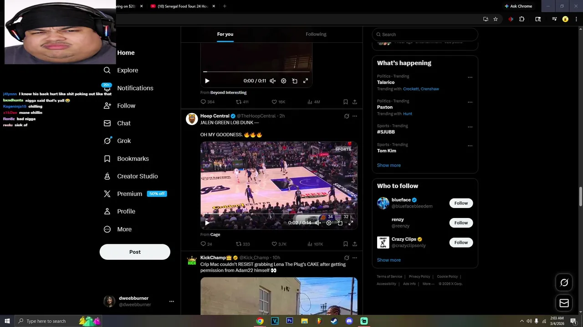
Task: Follow renzy account
Action: [x=461, y=223]
